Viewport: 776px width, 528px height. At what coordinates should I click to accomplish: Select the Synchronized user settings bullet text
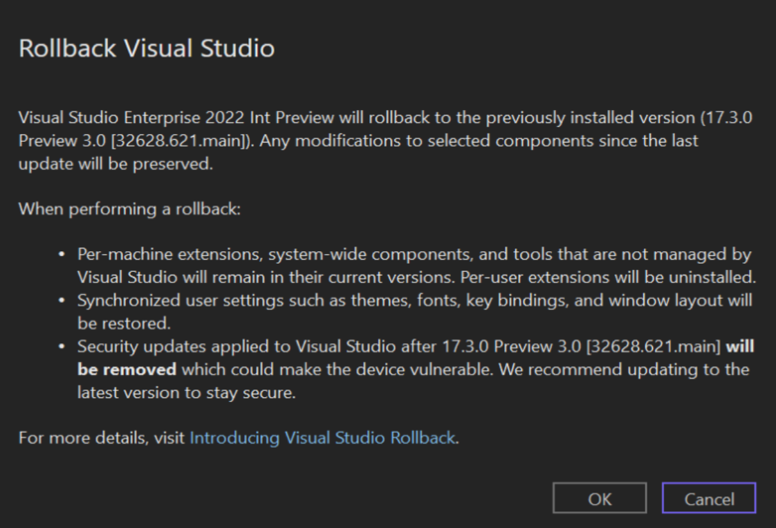click(x=415, y=311)
